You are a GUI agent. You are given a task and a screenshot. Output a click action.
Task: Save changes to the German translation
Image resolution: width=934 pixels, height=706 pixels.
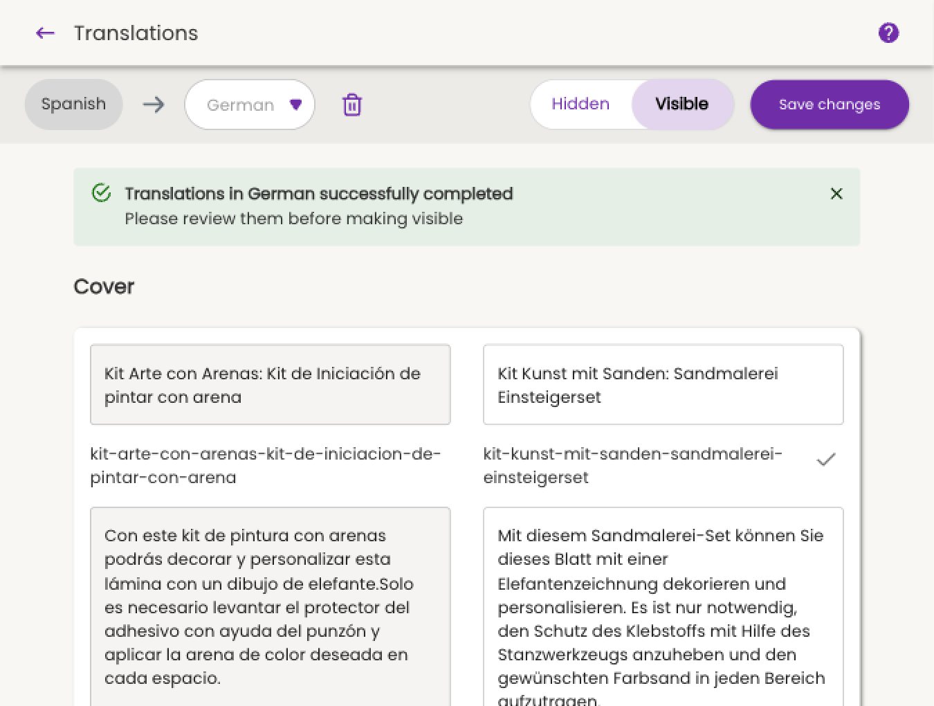(x=829, y=105)
